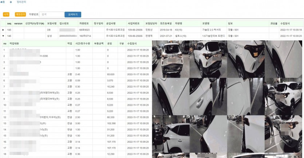Open the second photo in the top row
Screen dimensions: 304x158
point(208,58)
